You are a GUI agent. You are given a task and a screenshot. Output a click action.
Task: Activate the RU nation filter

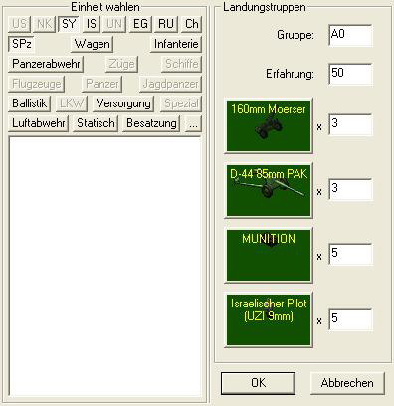[166, 24]
